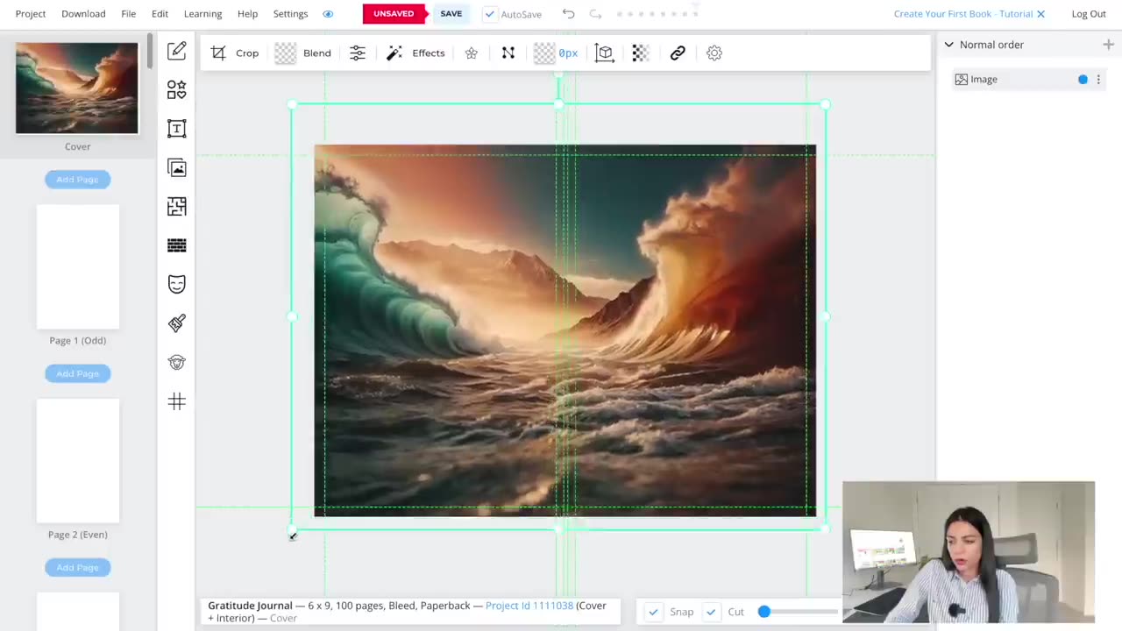Open the Effects magic wand

(416, 53)
